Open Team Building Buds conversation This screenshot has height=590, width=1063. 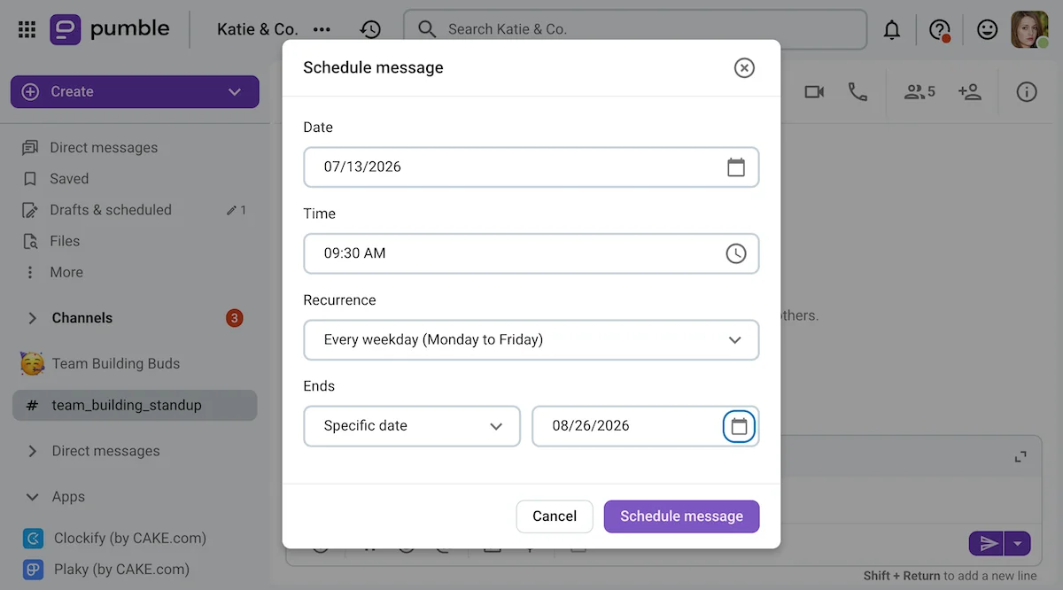[x=101, y=363]
